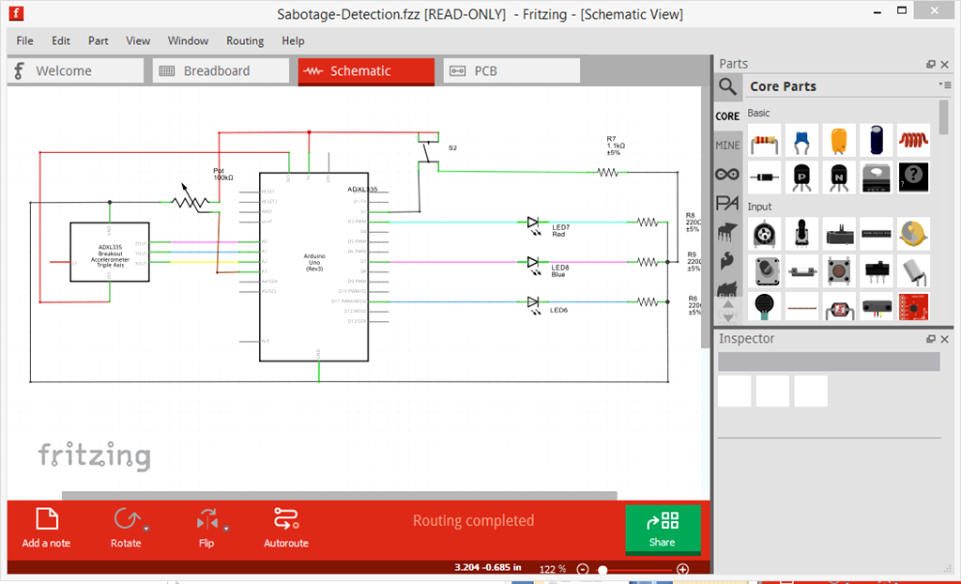Pick the red accelerometer breakout board part
This screenshot has height=584, width=961.
pyautogui.click(x=914, y=307)
